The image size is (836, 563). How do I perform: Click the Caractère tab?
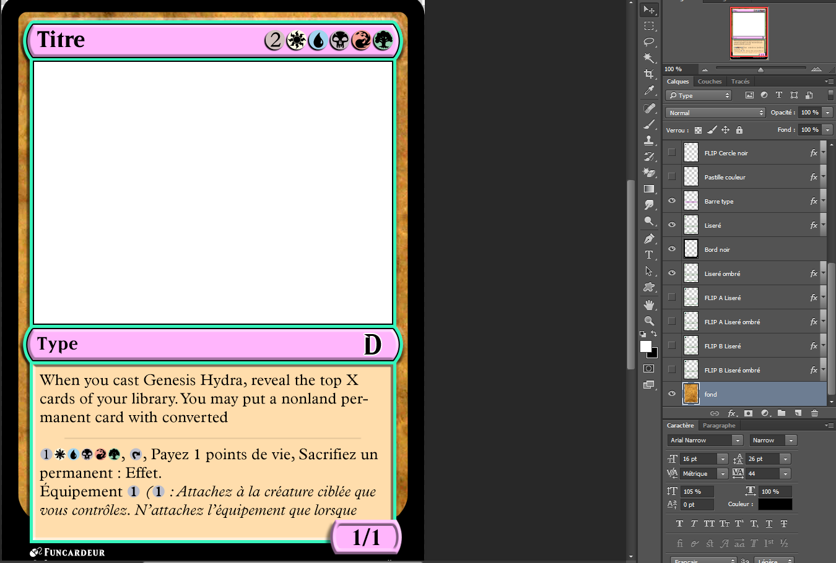680,426
